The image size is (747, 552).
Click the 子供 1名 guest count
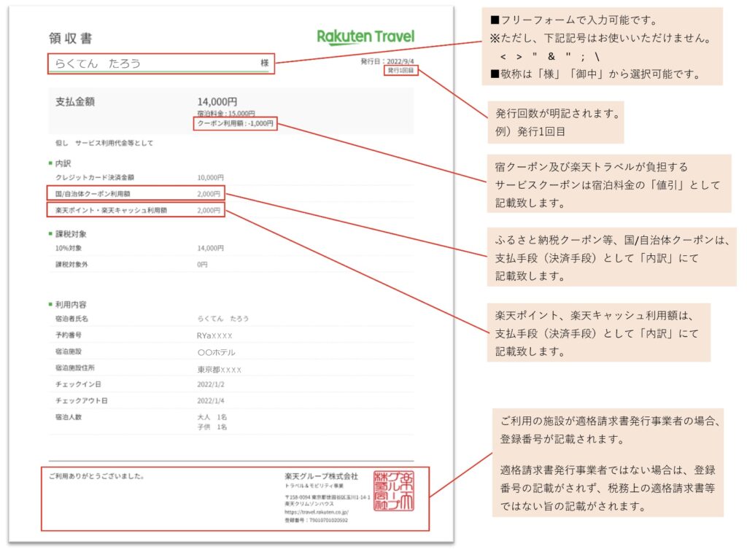(212, 427)
